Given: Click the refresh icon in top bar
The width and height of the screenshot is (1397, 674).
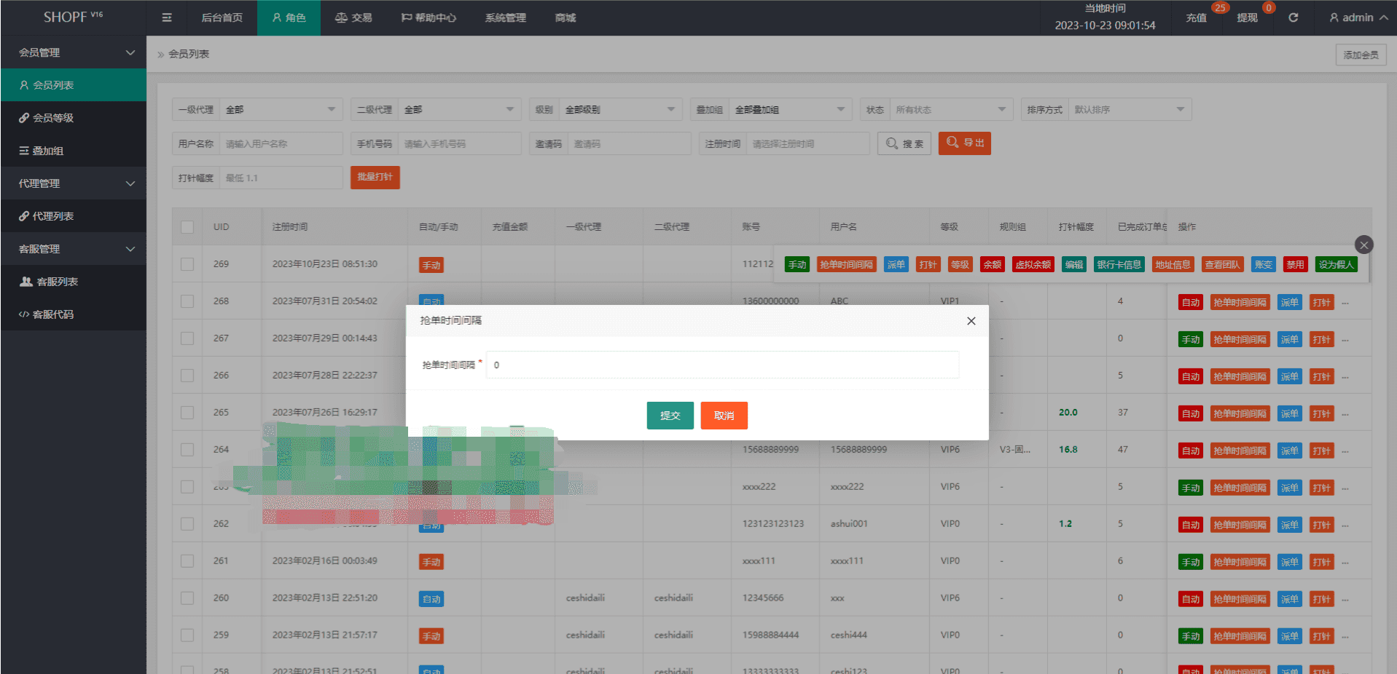Looking at the screenshot, I should tap(1293, 17).
